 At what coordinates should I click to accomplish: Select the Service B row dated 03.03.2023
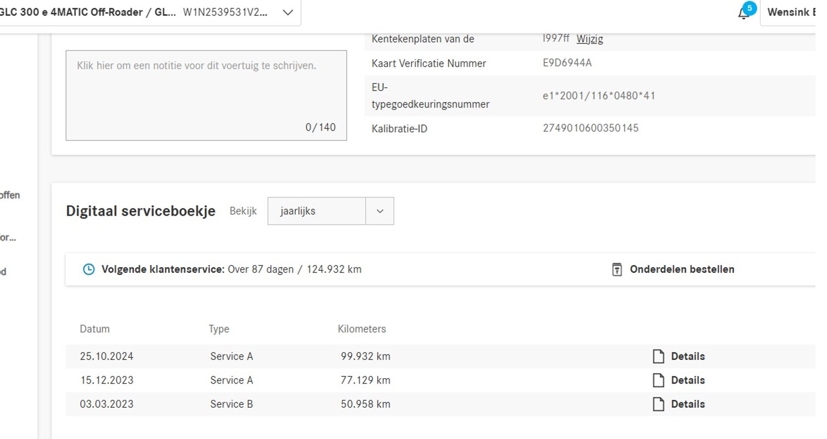click(231, 404)
